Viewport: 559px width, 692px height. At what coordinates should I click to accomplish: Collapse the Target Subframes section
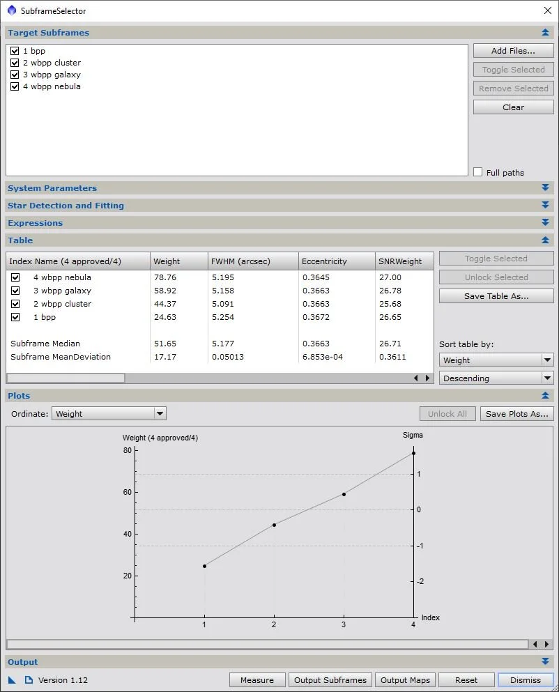(545, 33)
